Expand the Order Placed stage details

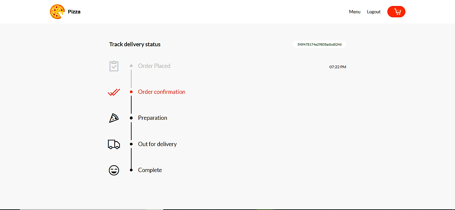154,66
